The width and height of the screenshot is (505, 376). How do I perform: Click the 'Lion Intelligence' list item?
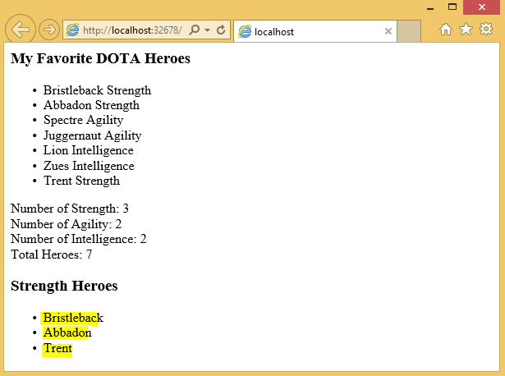click(x=89, y=150)
